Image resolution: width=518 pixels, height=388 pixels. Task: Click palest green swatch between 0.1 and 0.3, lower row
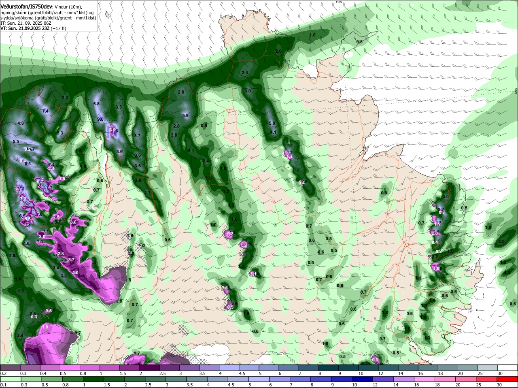point(11,379)
